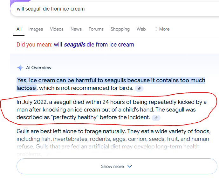Viewport: 219px width, 180px height.
Task: Switch to the Shopping tab
Action: coord(120,29)
